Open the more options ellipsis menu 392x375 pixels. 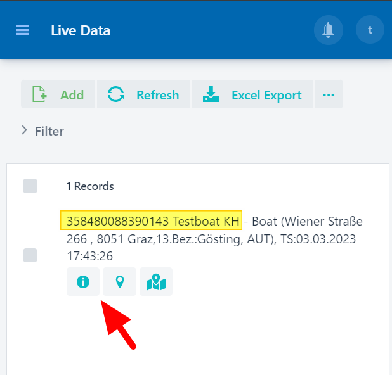click(328, 95)
